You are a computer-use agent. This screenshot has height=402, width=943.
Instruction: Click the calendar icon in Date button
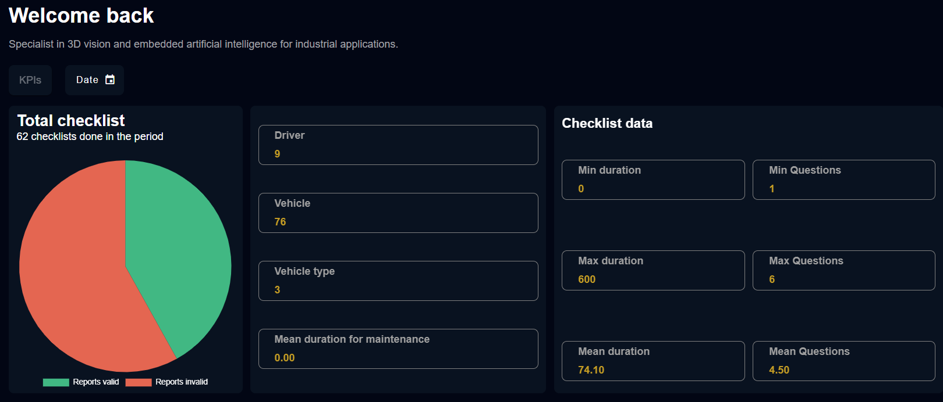tap(110, 80)
